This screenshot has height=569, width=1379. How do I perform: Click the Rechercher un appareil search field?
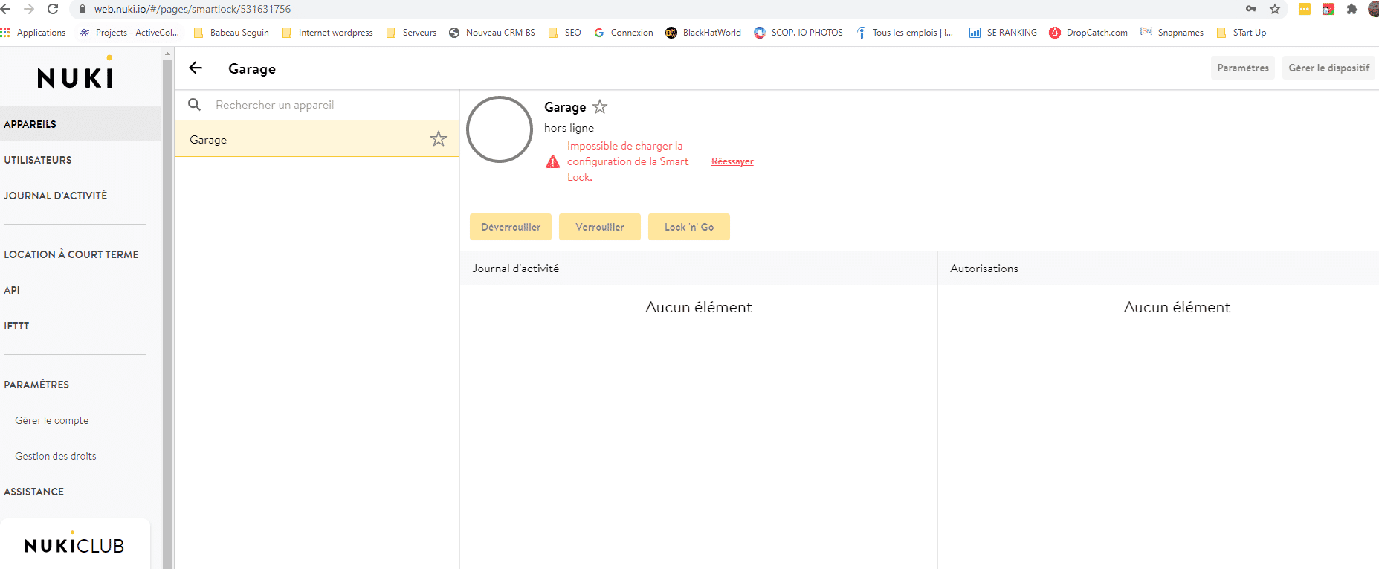point(327,105)
